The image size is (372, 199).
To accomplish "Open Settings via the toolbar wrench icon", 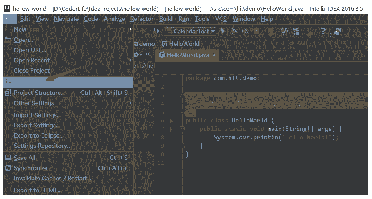I will (x=284, y=31).
